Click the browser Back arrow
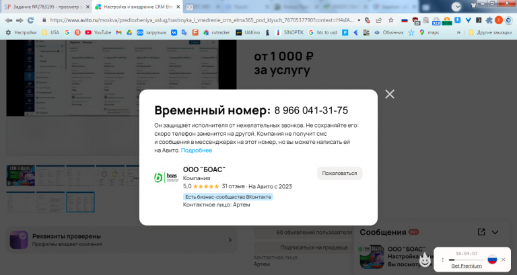Image resolution: width=517 pixels, height=275 pixels. pyautogui.click(x=9, y=20)
